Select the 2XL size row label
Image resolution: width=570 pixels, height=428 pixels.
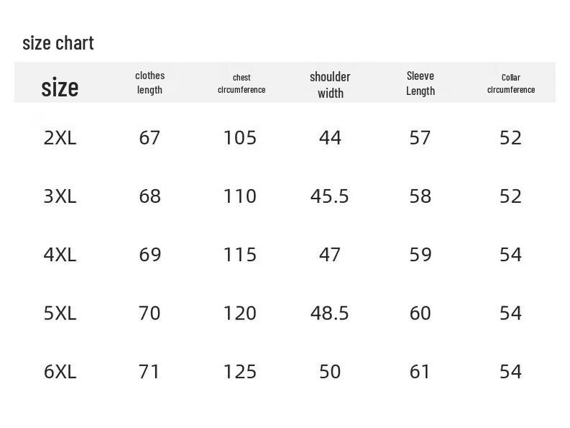pyautogui.click(x=60, y=137)
